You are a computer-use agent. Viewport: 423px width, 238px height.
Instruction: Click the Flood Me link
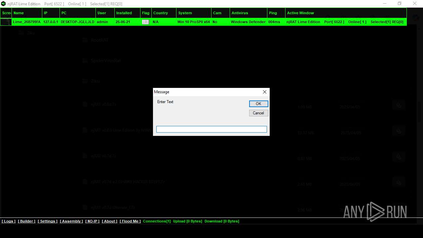130,221
